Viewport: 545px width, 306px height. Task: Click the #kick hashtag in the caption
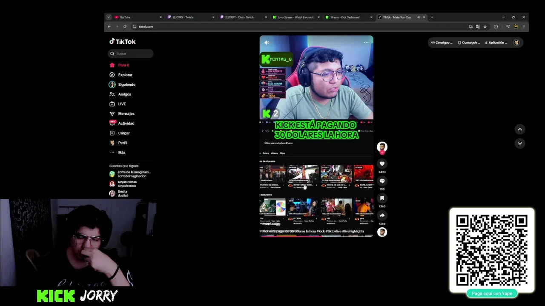[321, 231]
